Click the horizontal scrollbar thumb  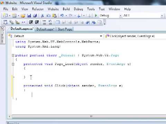(x=91, y=117)
